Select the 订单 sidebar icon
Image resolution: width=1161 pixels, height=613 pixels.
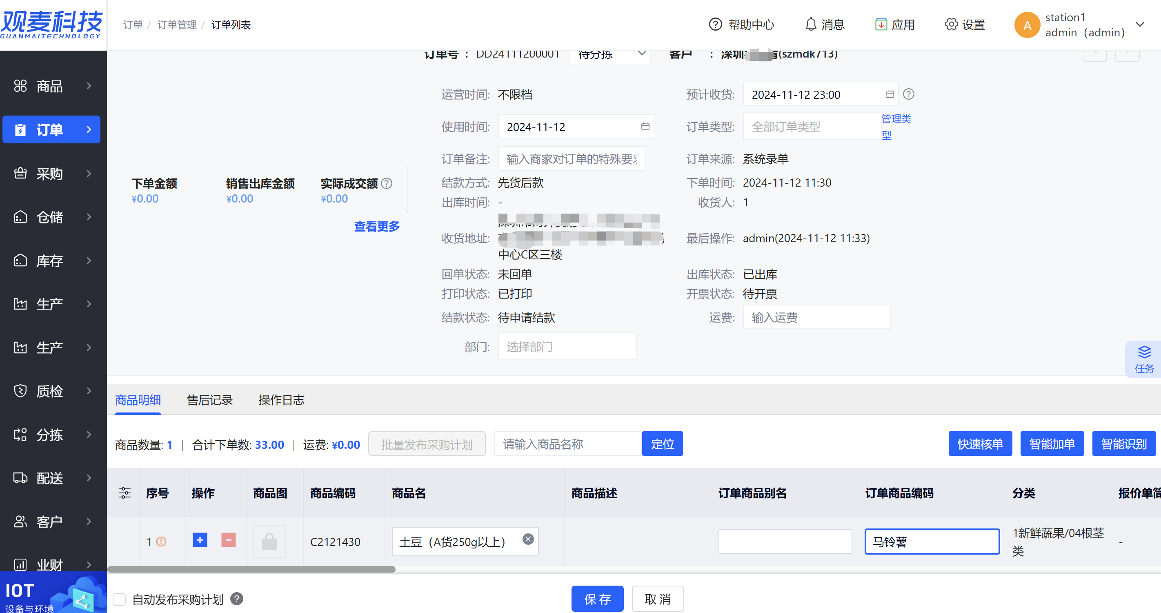coord(20,130)
